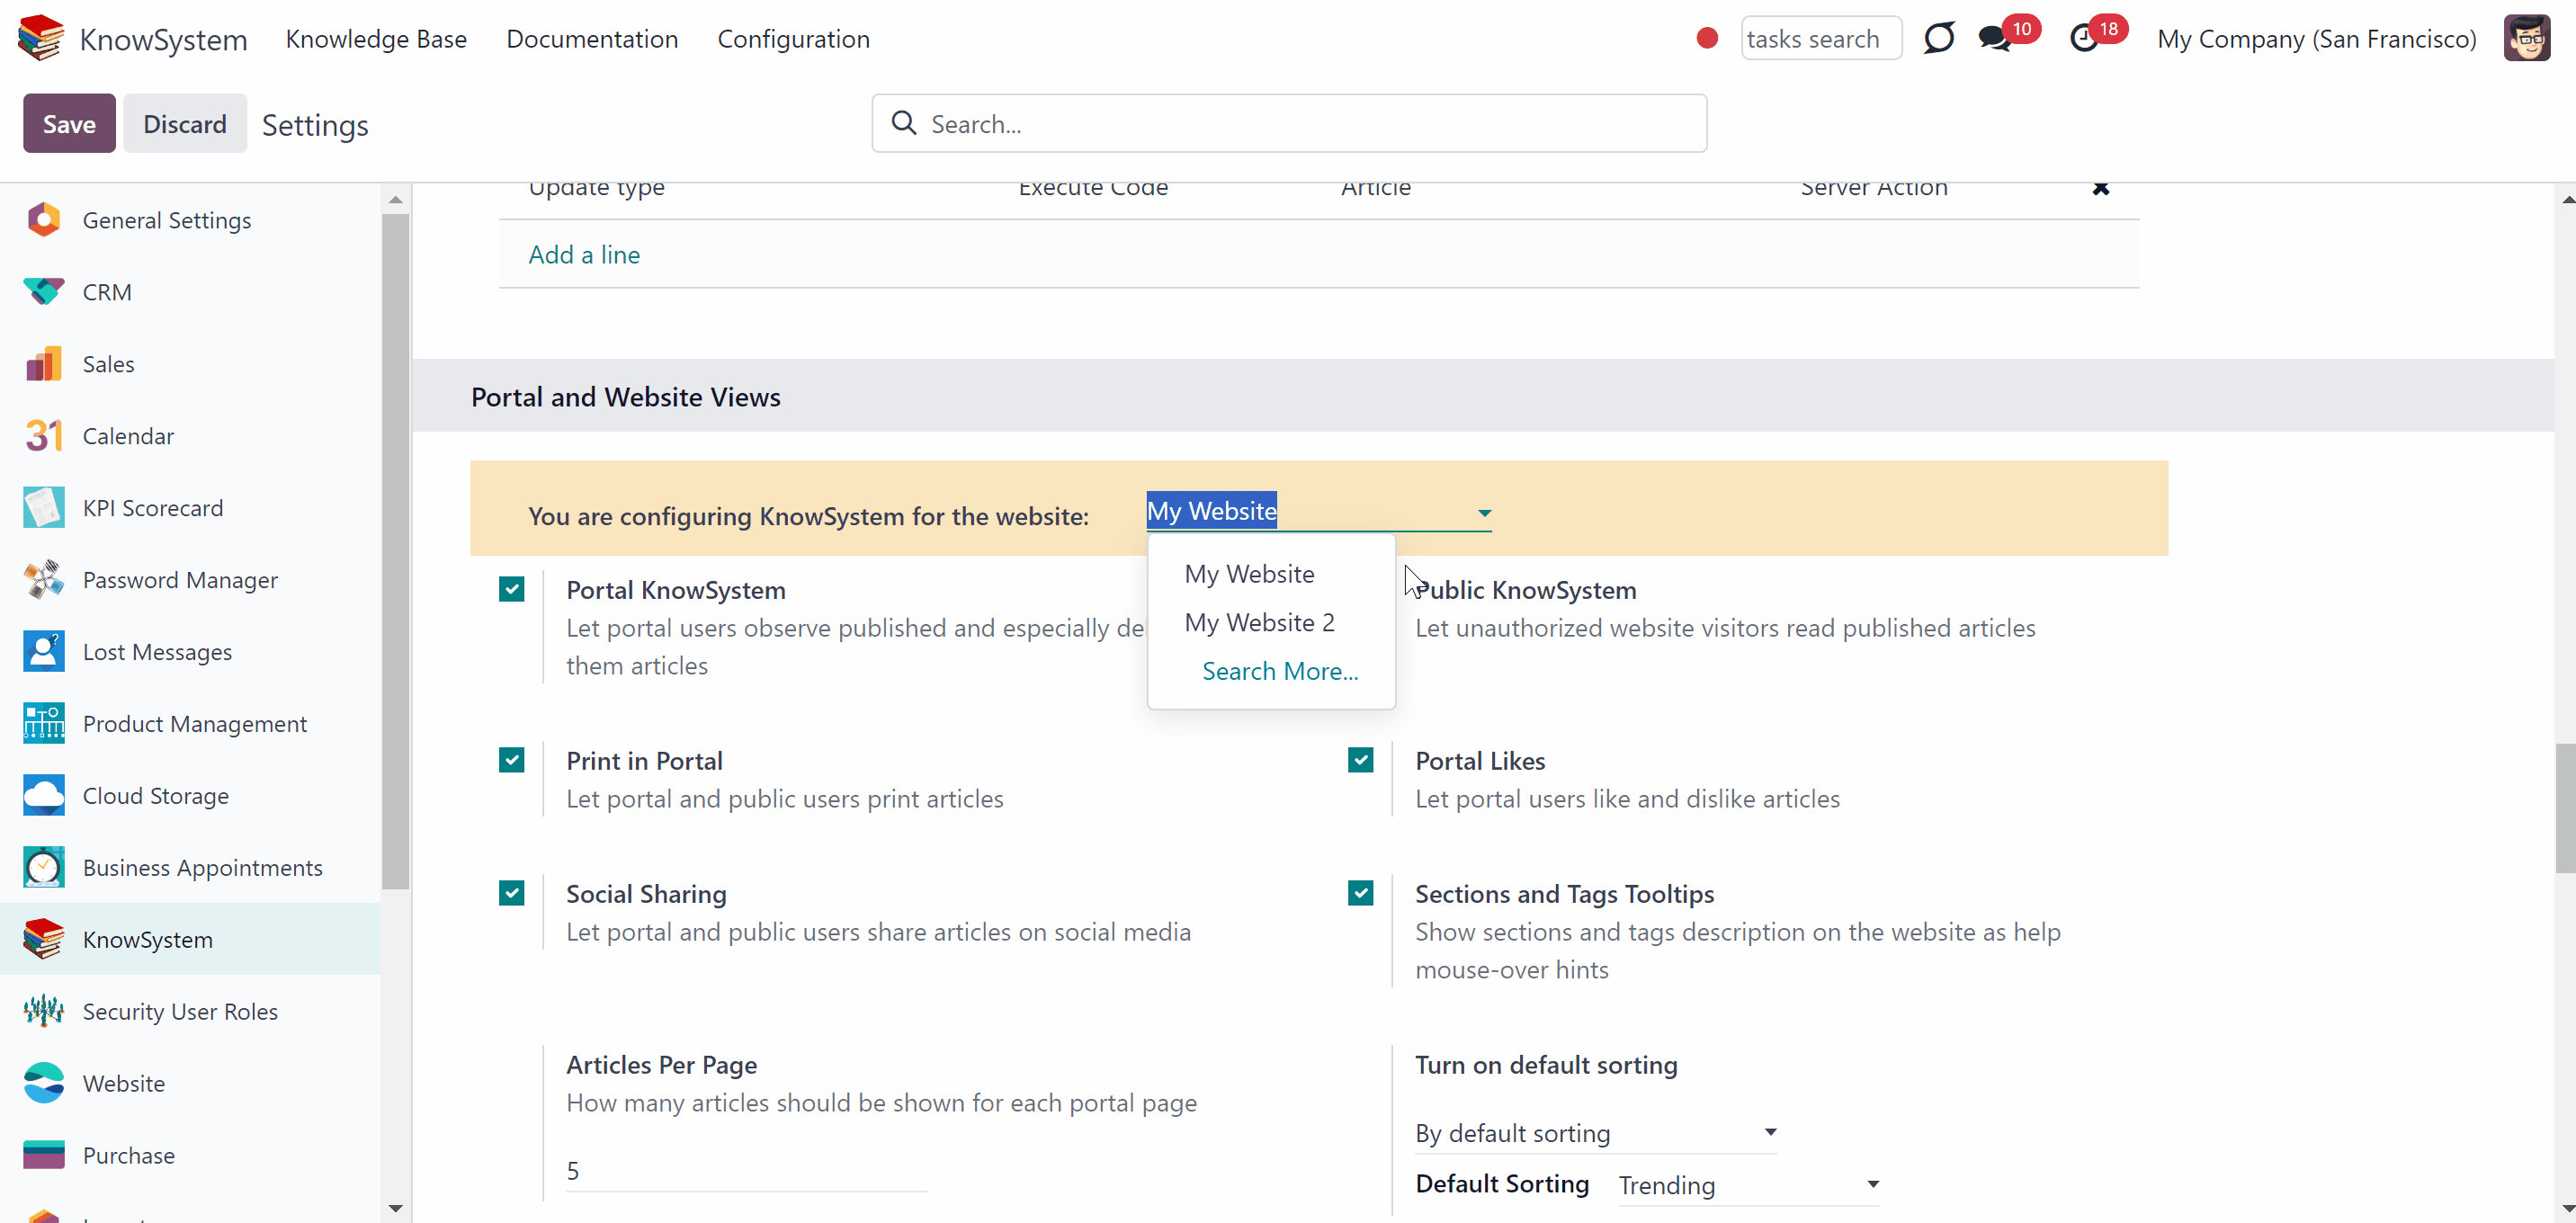Open the Business Appointments sidebar icon

[x=44, y=868]
